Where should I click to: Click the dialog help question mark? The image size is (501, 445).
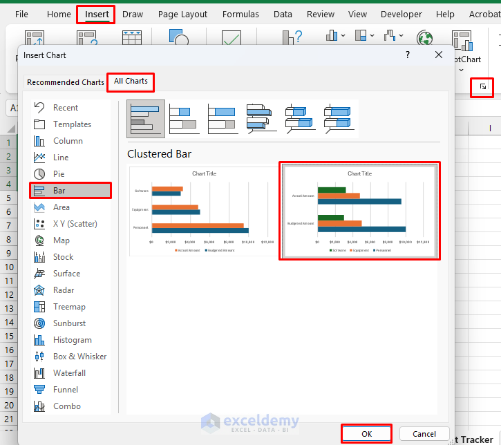tap(408, 55)
